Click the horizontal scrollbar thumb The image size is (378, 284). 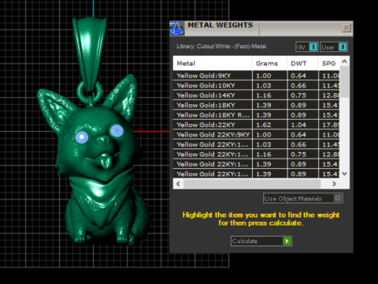[x=252, y=184]
